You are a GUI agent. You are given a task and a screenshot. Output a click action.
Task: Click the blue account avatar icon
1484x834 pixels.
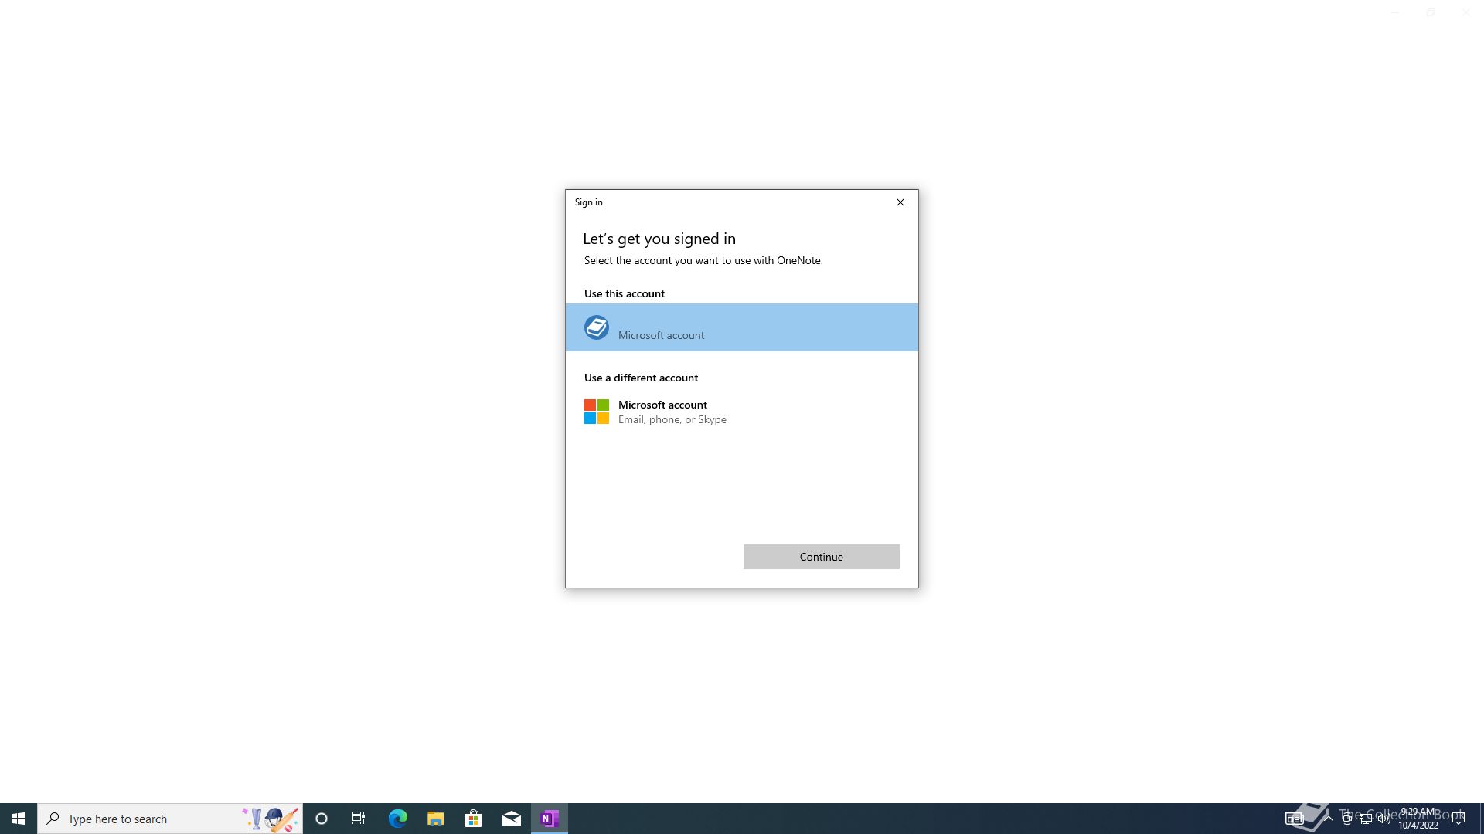click(x=597, y=327)
